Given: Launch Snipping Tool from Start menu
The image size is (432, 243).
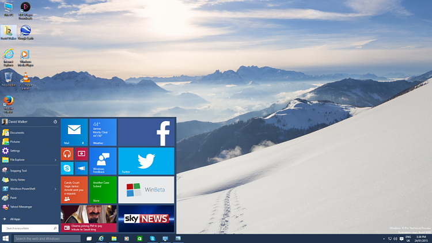Looking at the screenshot, I should pyautogui.click(x=30, y=171).
